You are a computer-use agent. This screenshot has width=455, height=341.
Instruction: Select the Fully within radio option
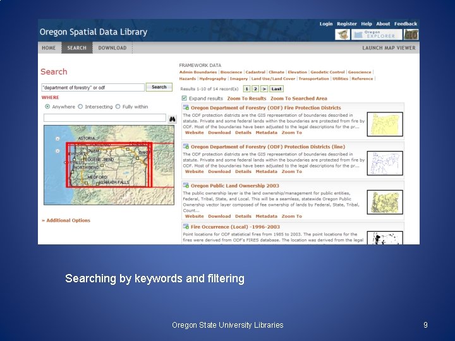118,107
